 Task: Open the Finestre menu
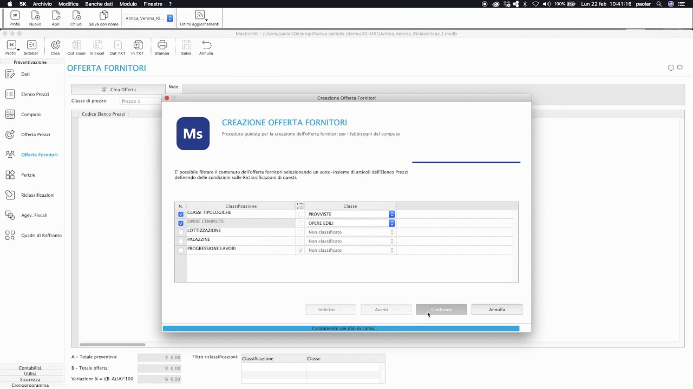153,4
